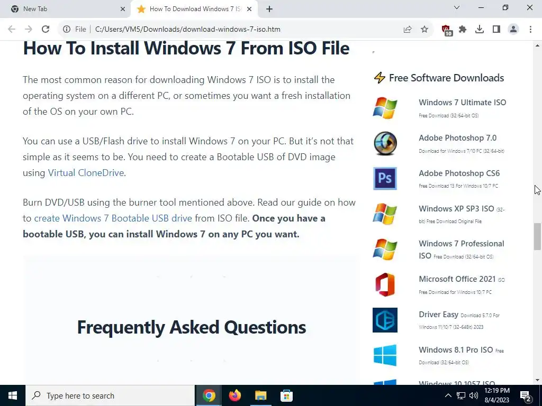Viewport: 542px width, 406px height.
Task: Click the scrollbar down arrow
Action: (x=537, y=380)
